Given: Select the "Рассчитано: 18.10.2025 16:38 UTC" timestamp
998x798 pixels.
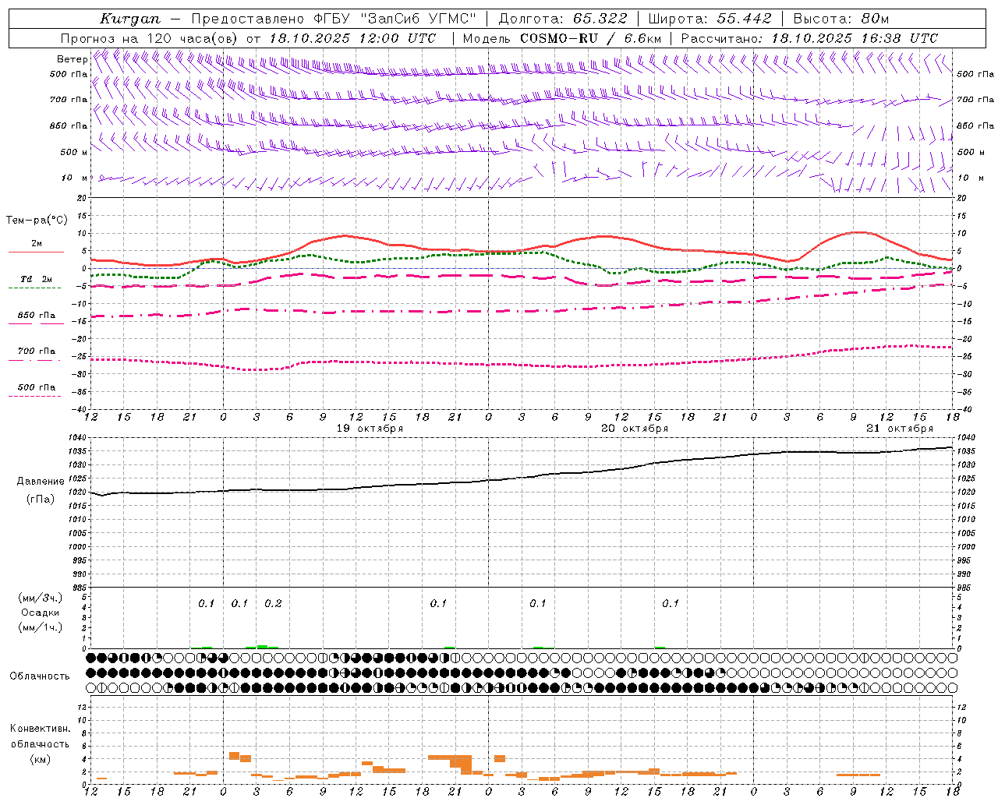Looking at the screenshot, I should pos(810,38).
